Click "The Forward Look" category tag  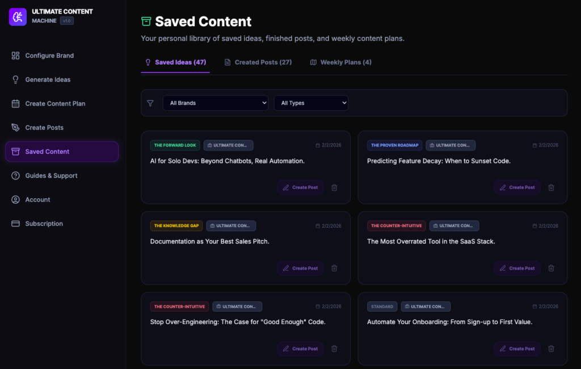(175, 145)
